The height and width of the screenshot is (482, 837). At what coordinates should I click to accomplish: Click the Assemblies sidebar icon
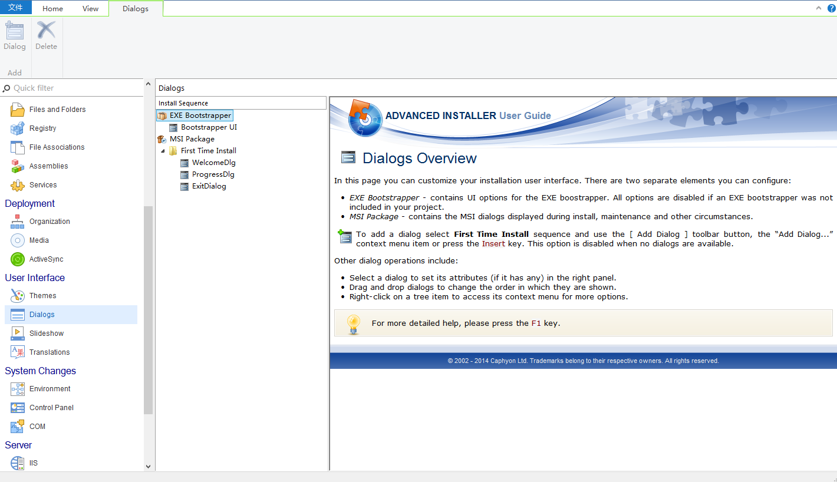[x=18, y=166]
